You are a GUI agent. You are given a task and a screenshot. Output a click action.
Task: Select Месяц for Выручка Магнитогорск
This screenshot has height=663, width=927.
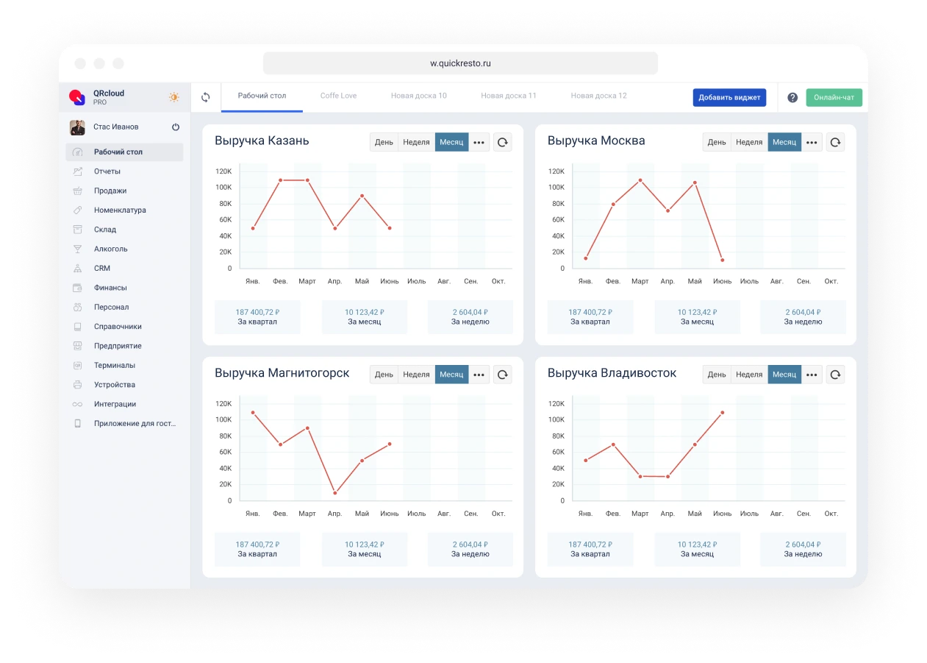click(x=451, y=375)
